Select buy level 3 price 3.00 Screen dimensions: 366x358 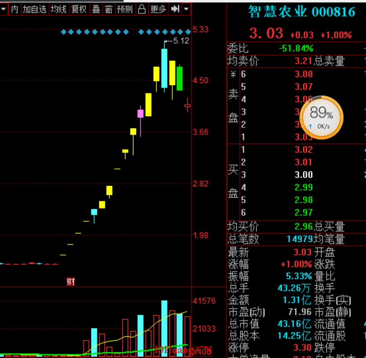tap(304, 175)
